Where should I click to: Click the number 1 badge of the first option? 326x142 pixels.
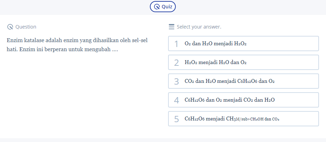(176, 44)
